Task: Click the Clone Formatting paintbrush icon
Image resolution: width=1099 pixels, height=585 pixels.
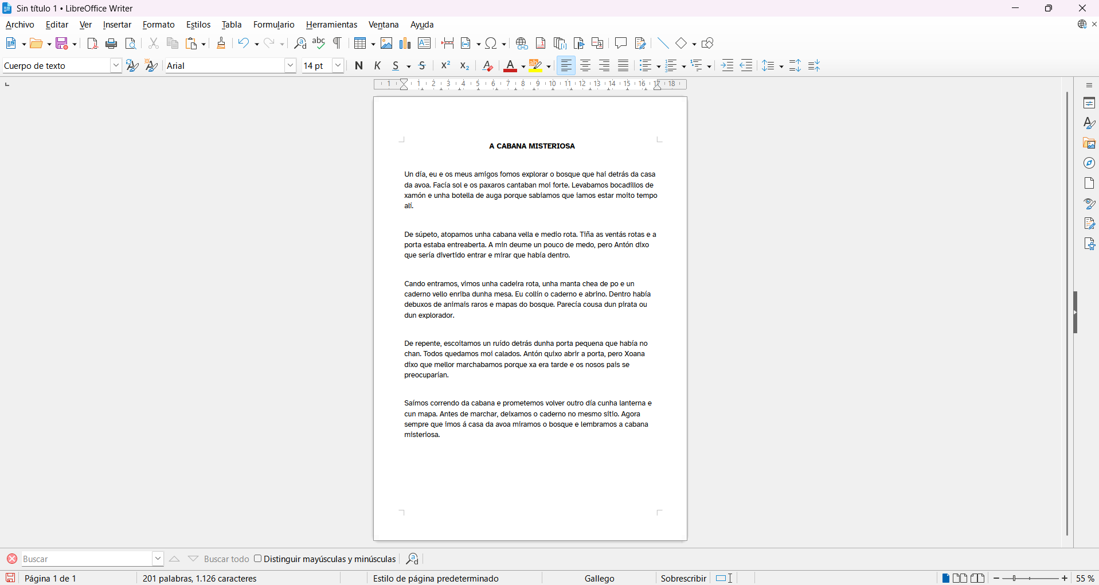Action: 221,44
